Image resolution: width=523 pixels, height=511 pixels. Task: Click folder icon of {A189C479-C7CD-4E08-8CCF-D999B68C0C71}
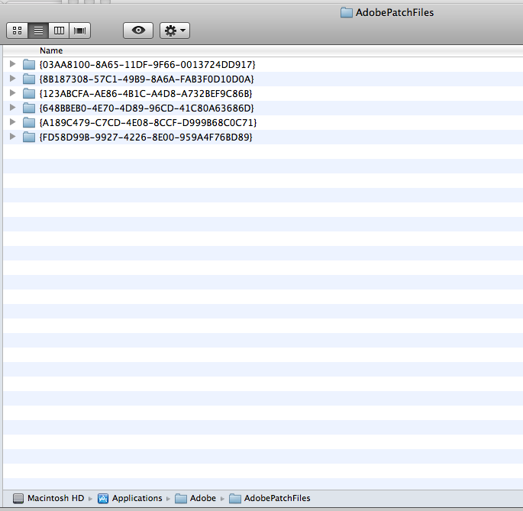[29, 122]
